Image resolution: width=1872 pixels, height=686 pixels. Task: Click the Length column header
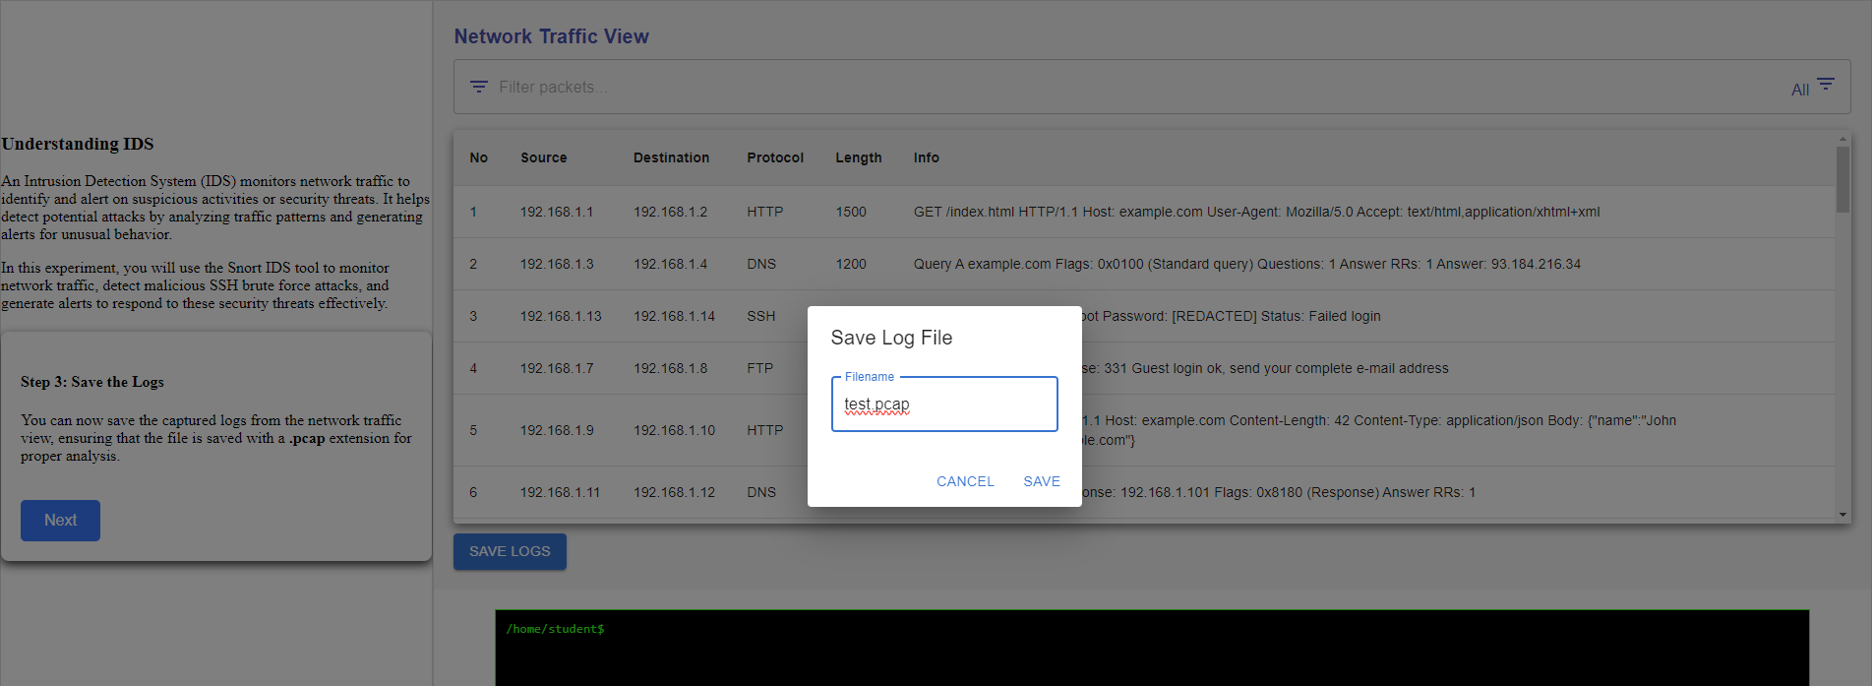(x=858, y=157)
